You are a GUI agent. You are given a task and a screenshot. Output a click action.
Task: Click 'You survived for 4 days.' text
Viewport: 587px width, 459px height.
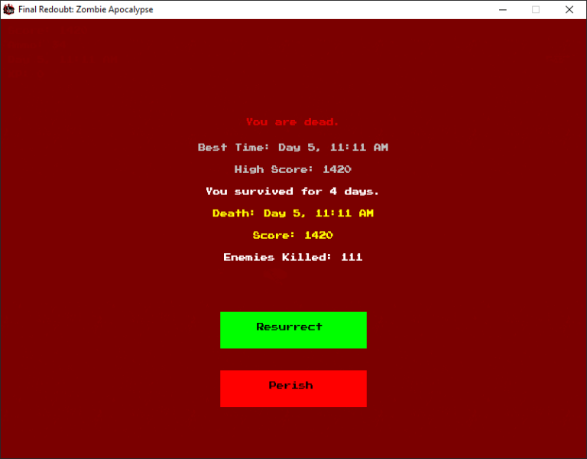tap(293, 191)
